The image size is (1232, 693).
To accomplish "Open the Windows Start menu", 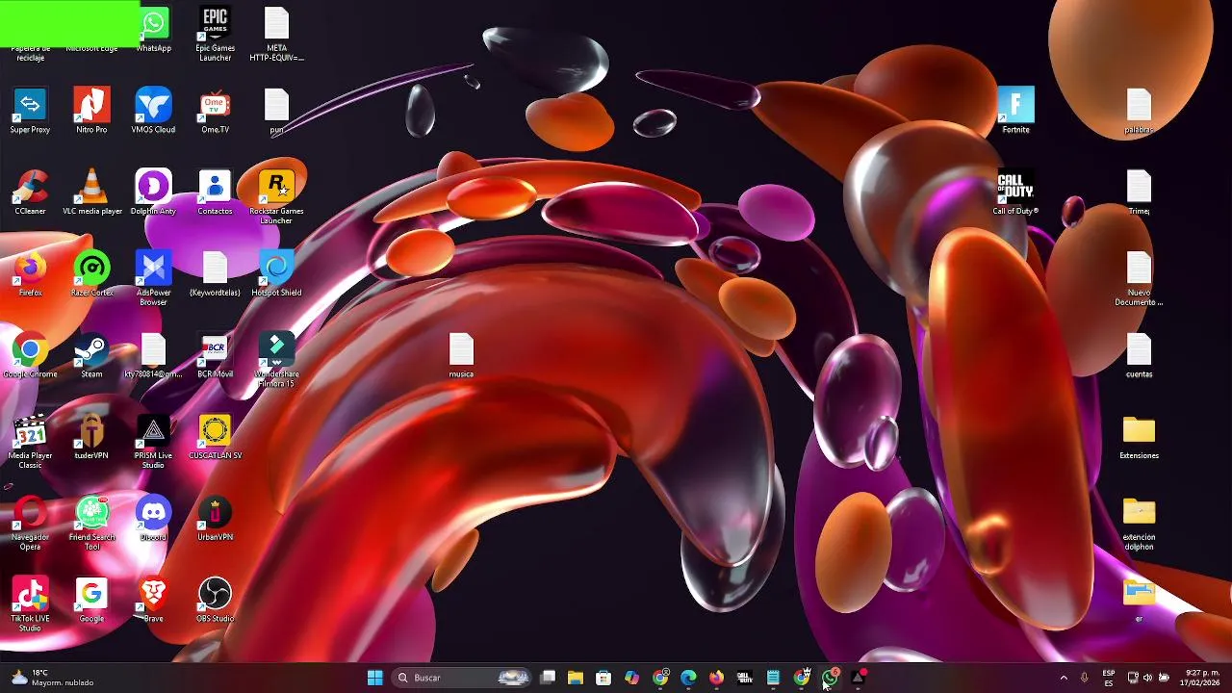I will pos(374,678).
